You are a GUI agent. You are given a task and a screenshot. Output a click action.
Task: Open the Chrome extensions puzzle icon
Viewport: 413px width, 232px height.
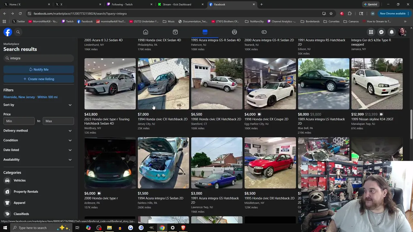click(350, 14)
